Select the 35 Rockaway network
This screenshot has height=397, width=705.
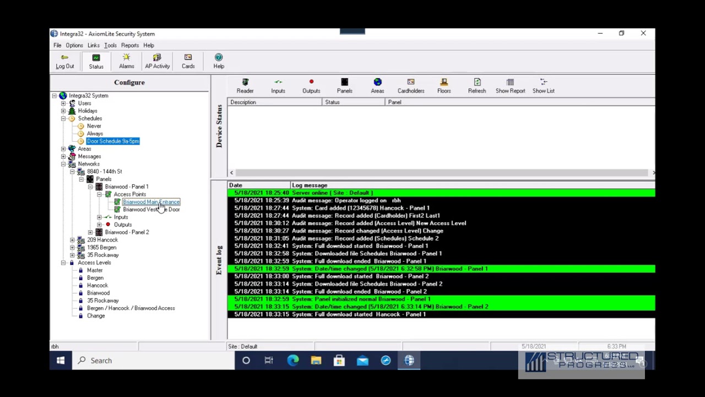pos(102,255)
